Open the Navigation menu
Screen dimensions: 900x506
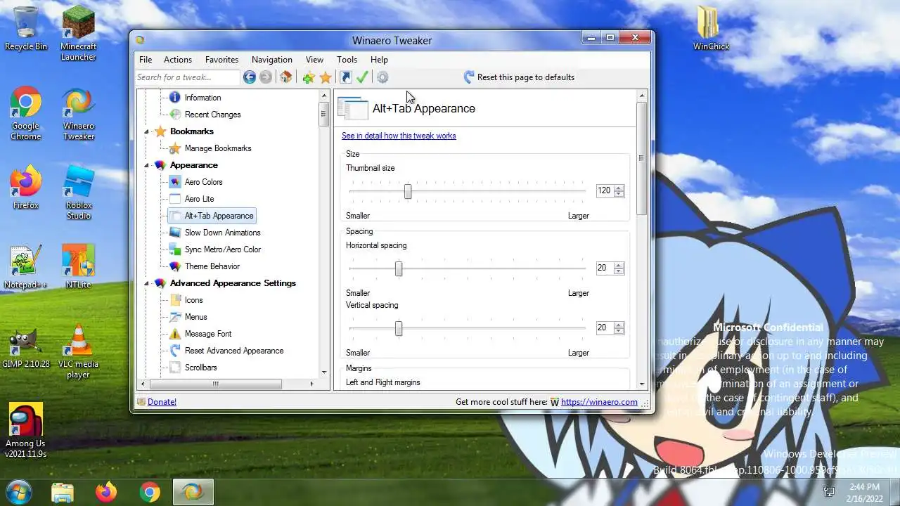pos(272,60)
